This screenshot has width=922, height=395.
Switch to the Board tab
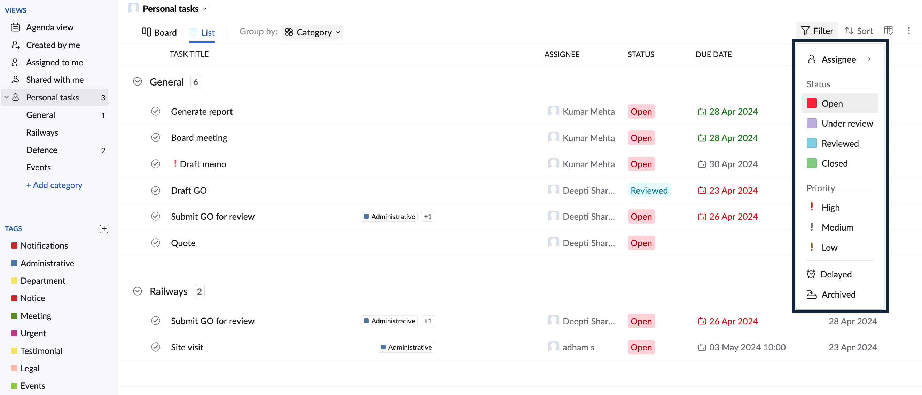(x=159, y=32)
